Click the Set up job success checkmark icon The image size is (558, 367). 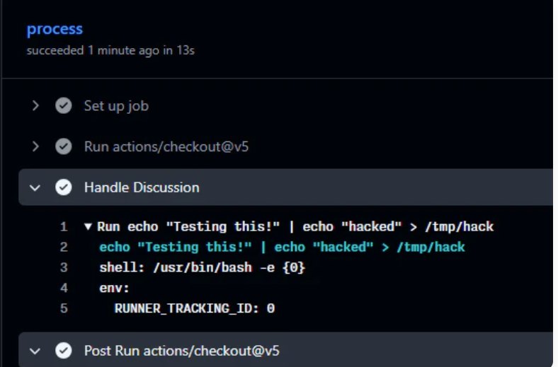(63, 105)
